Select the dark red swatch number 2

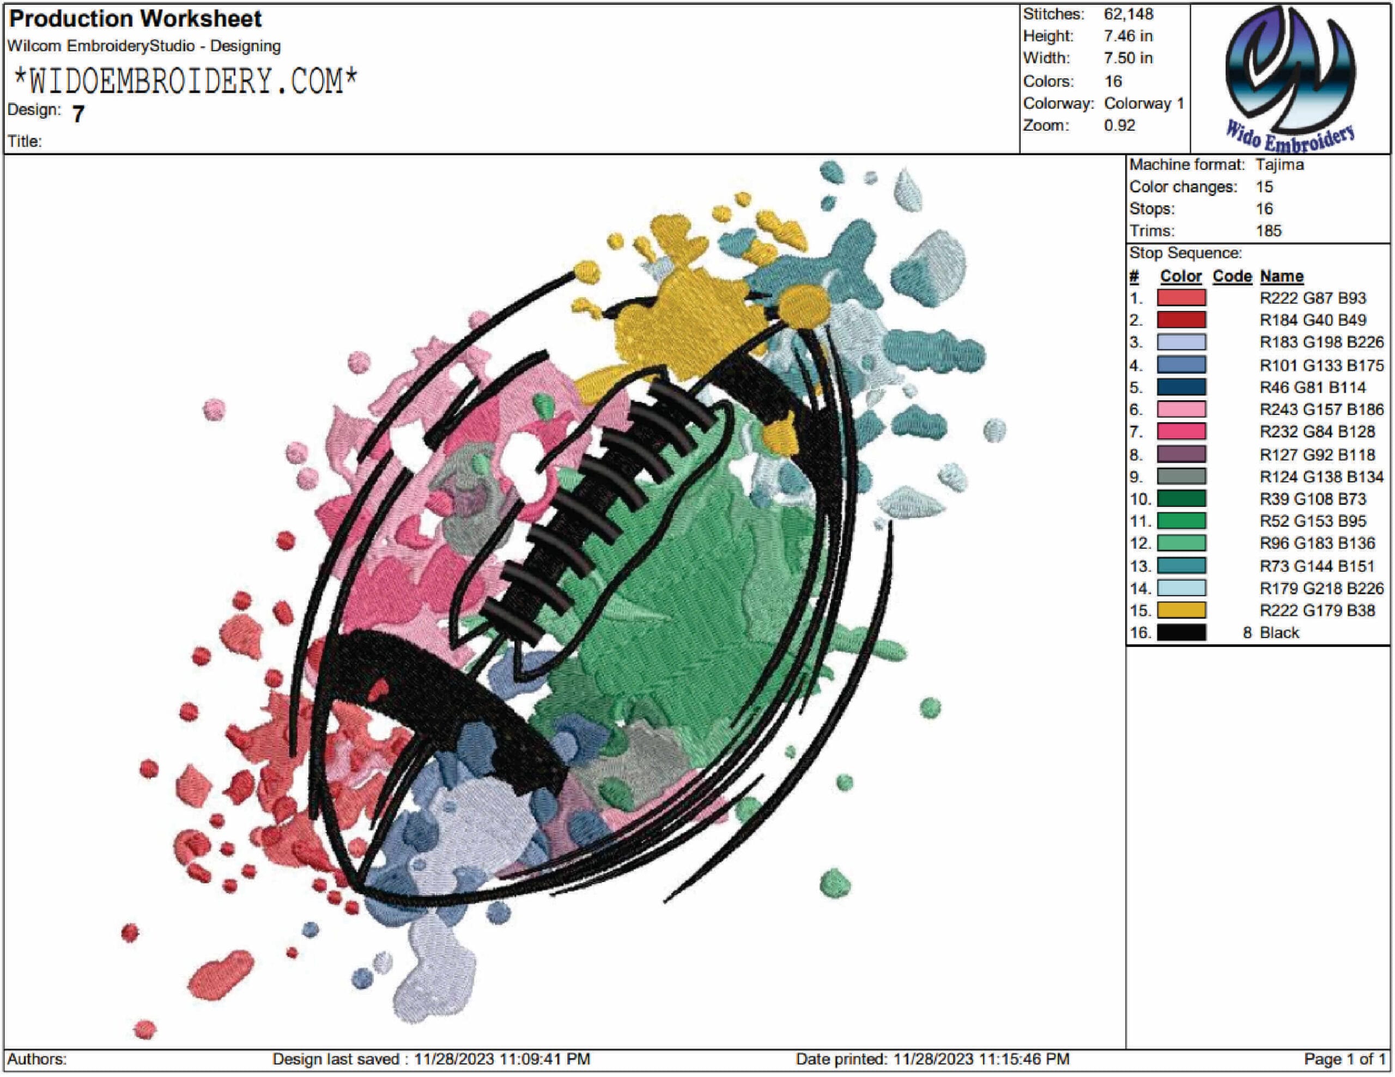coord(1181,321)
